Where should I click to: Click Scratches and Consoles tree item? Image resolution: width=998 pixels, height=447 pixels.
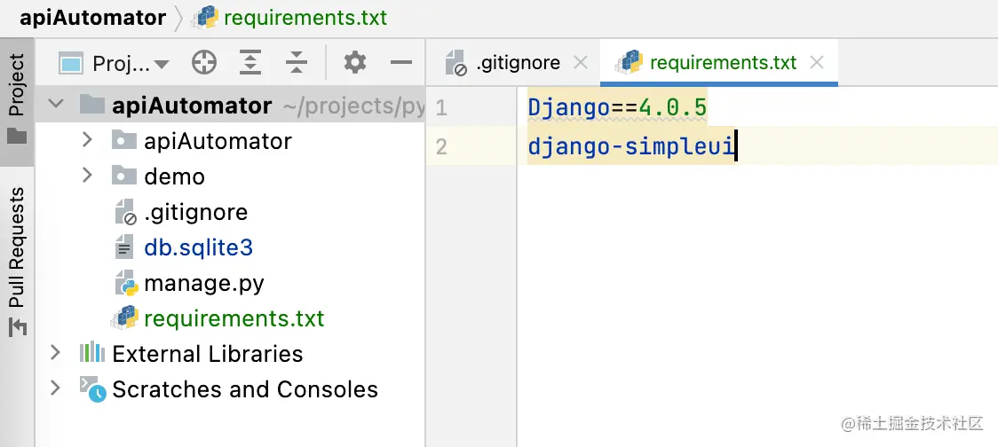(245, 389)
